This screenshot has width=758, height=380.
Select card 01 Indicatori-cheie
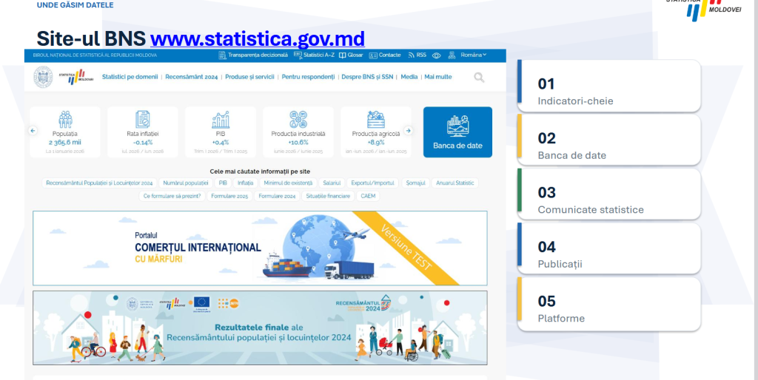click(609, 86)
